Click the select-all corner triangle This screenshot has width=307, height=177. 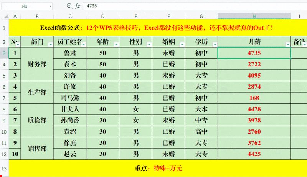[6, 16]
